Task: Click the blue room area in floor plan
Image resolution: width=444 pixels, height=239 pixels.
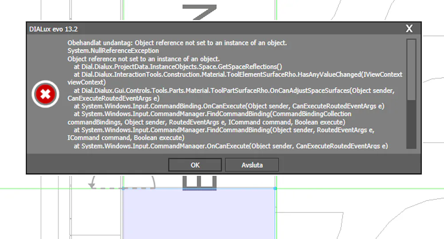Action: (199, 215)
